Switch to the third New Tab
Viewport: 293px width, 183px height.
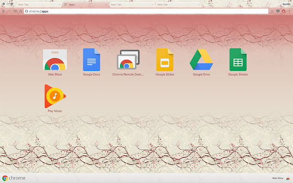[131, 5]
